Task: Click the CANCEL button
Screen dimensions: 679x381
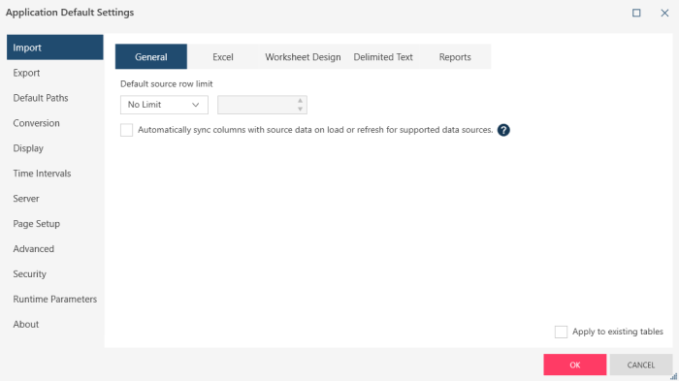Action: pyautogui.click(x=641, y=365)
